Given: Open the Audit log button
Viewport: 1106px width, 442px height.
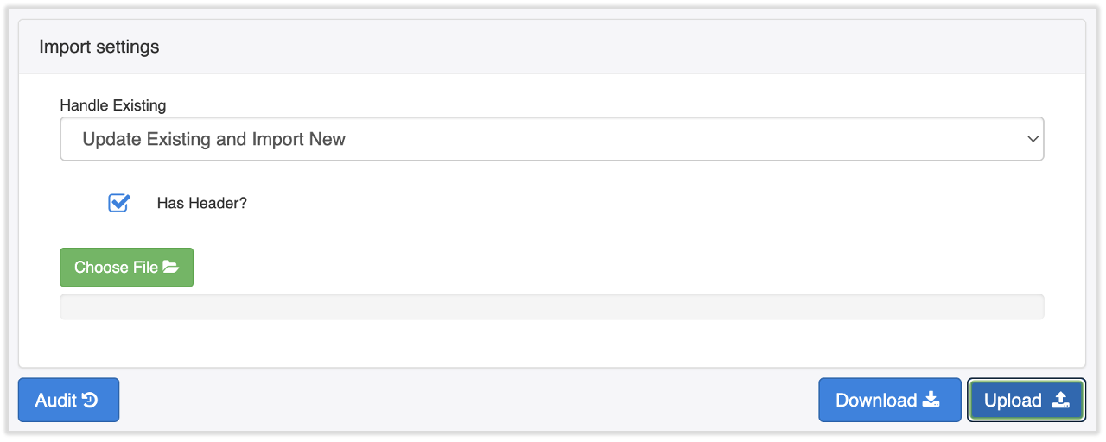Looking at the screenshot, I should (68, 401).
